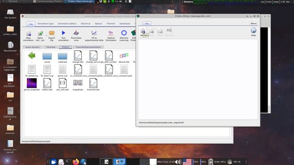Viewport: 294px width, 165px height.
Task: Open the Optical ribbon tab
Action: [x=98, y=24]
